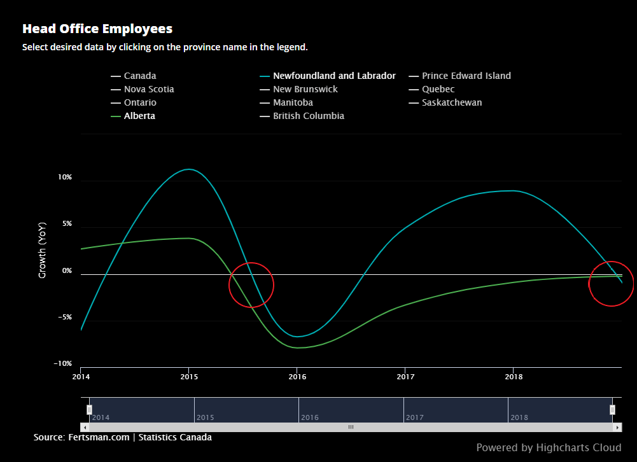
Task: Toggle the Quebec series in the legend
Action: click(438, 89)
